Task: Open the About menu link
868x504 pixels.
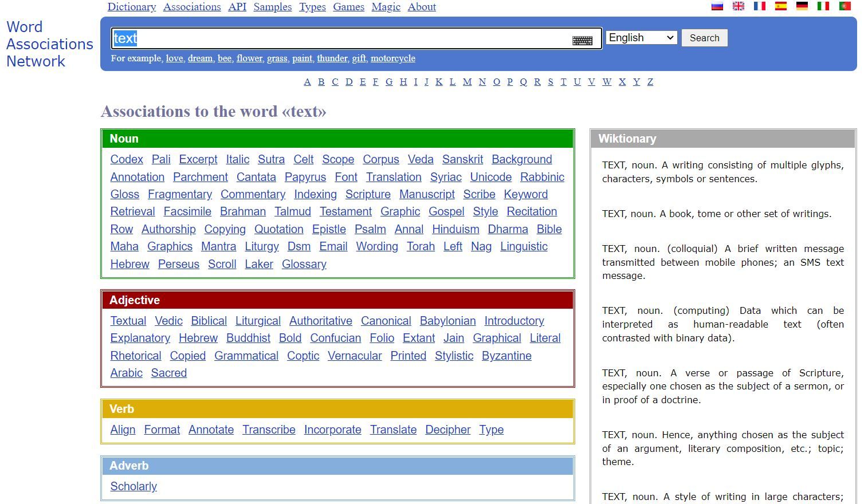Action: pos(422,7)
